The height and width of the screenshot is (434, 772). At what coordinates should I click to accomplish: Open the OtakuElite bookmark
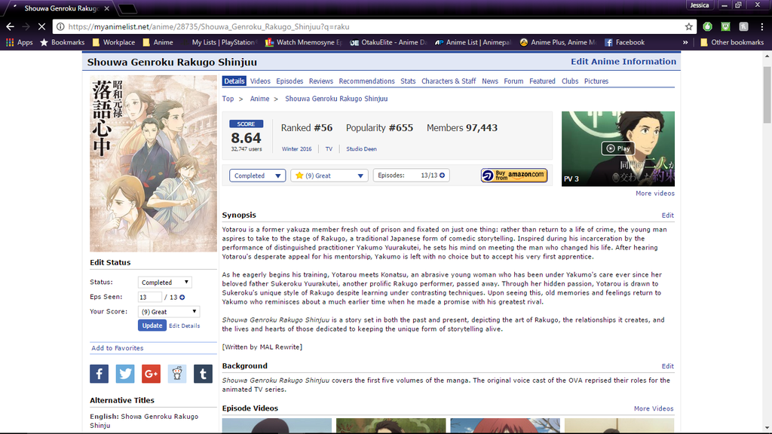click(x=388, y=42)
